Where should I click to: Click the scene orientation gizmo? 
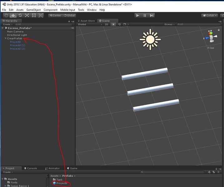click(x=211, y=37)
